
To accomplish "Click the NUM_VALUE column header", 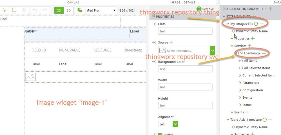I will click(70, 50).
